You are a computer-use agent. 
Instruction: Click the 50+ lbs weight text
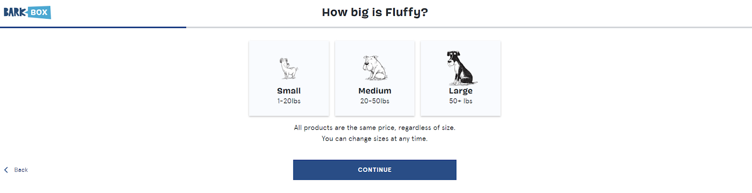461,101
